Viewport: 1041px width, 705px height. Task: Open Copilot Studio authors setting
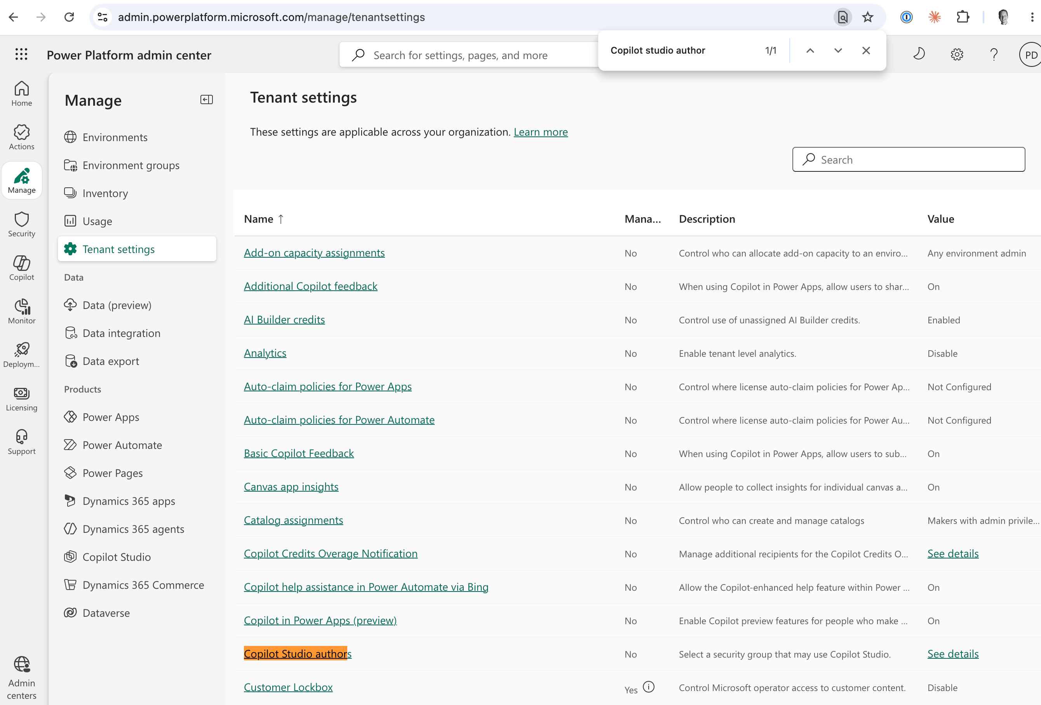point(298,653)
